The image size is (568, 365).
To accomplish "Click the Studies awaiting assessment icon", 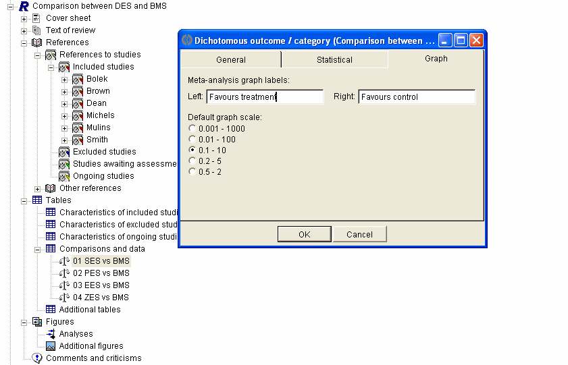I will point(64,164).
